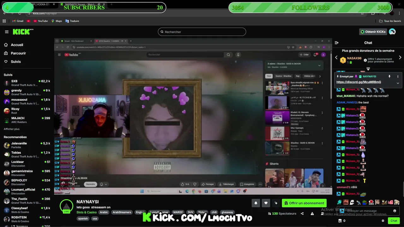
Task: Select the MAROC tag
Action: tap(178, 212)
